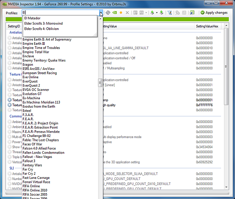Click the SettingValueHex column header
Viewport: 235px width, 199px height.
click(x=207, y=26)
